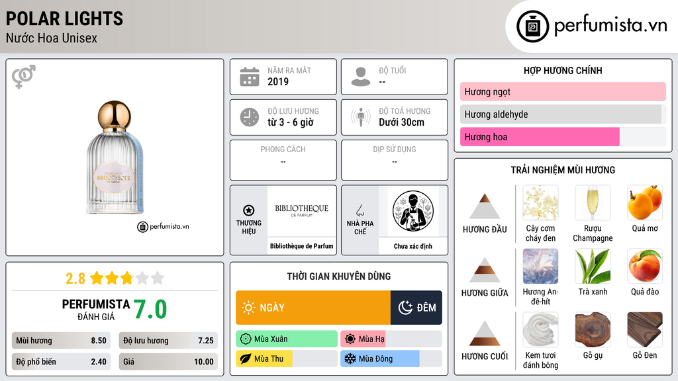Image resolution: width=678 pixels, height=381 pixels.
Task: Click the Hương hoa accord bar
Action: 563,137
